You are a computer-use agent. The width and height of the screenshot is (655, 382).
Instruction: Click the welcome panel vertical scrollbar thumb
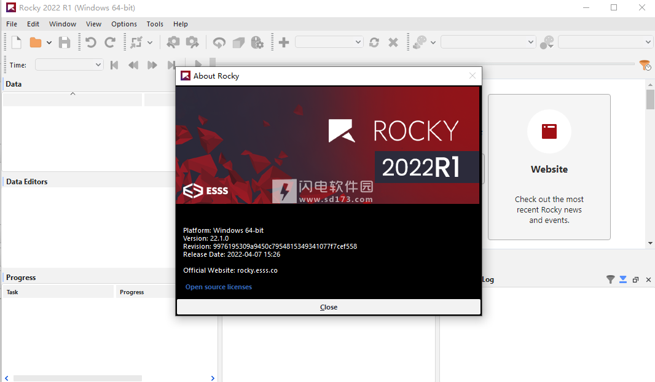[650, 99]
